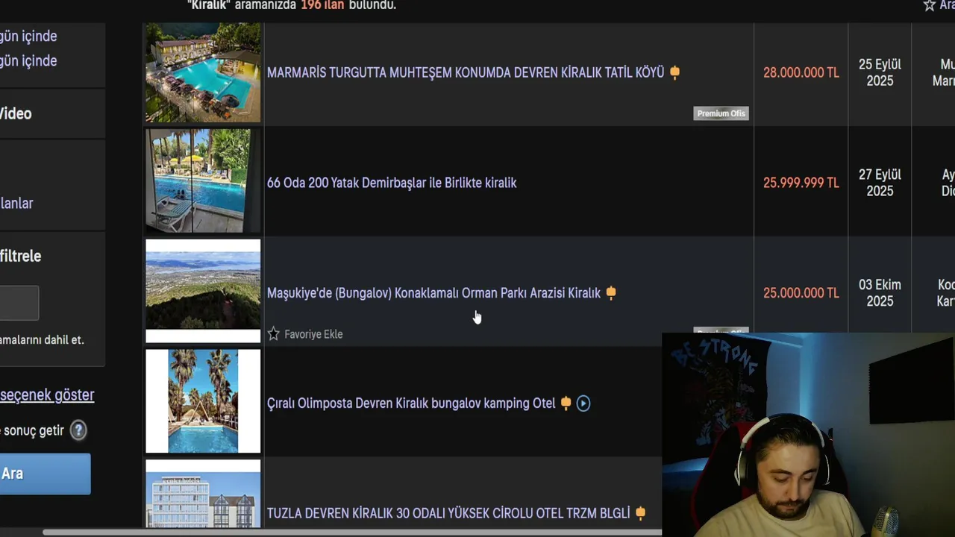Click the 'amalarını dahil et' option text
The width and height of the screenshot is (955, 537).
click(42, 339)
